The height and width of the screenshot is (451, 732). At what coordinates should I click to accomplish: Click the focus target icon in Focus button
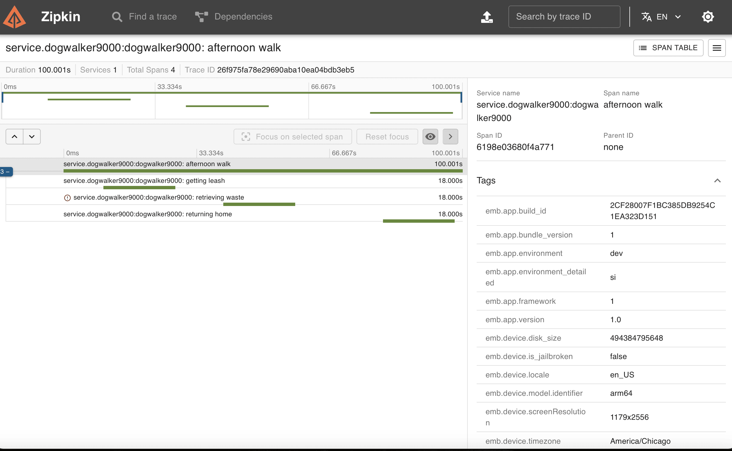[246, 137]
